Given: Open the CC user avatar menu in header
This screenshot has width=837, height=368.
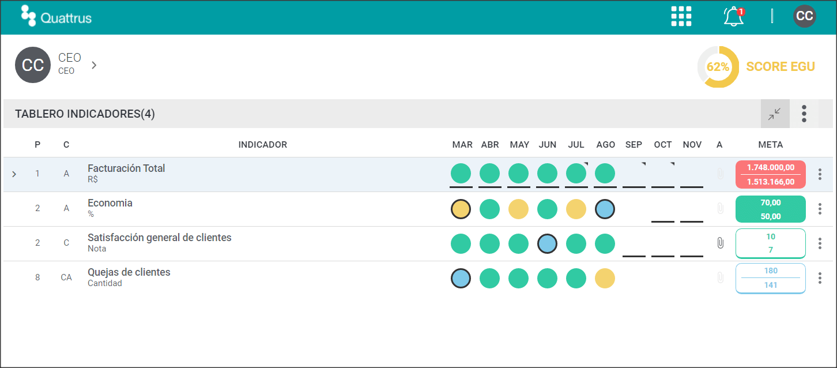Looking at the screenshot, I should 805,16.
